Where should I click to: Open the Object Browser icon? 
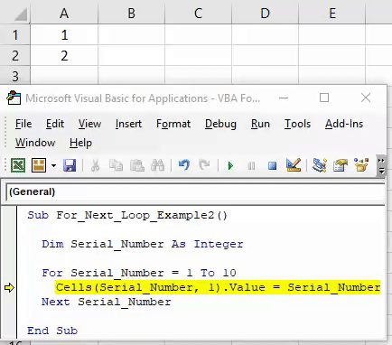[361, 165]
